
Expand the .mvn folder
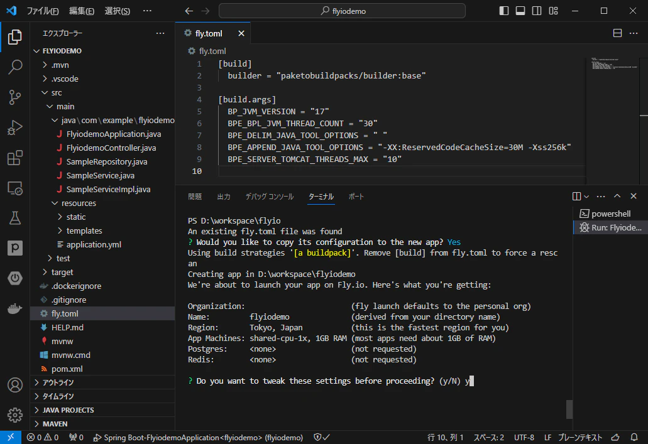click(45, 65)
